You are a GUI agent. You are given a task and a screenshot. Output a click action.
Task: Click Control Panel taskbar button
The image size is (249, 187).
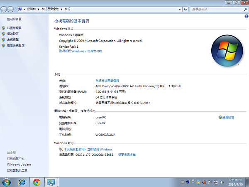[51, 182]
